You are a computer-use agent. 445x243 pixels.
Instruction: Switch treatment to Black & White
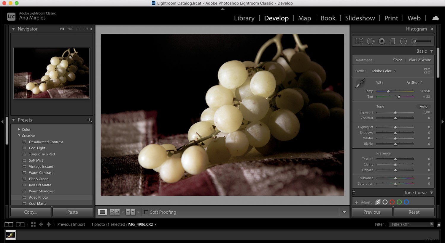420,60
